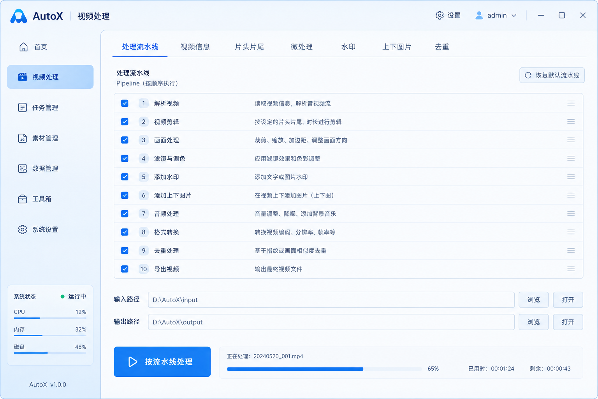Image resolution: width=598 pixels, height=399 pixels.
Task: Switch to the 上下图片 tab
Action: [x=397, y=47]
